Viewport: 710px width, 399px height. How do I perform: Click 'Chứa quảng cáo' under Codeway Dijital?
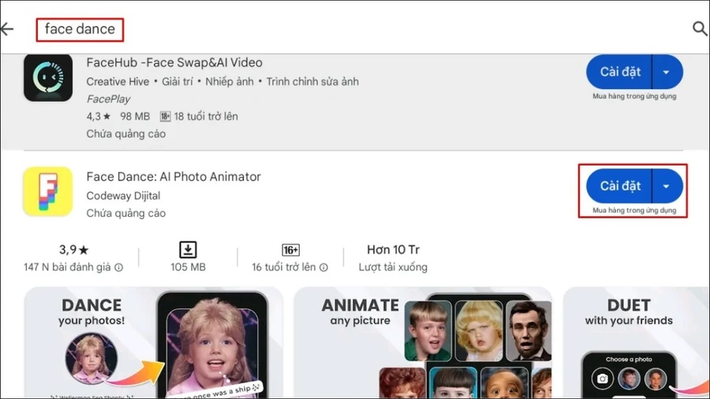point(126,213)
